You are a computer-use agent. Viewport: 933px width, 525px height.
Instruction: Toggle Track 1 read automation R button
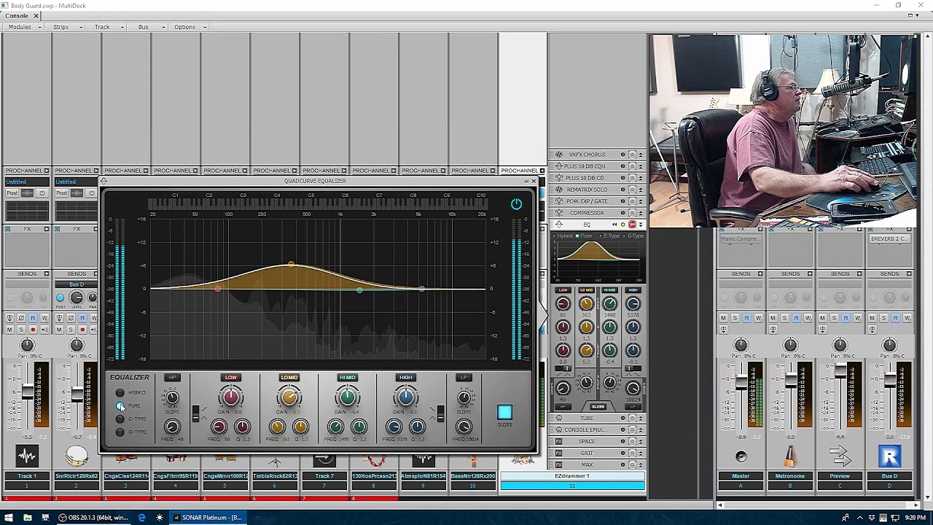[33, 318]
